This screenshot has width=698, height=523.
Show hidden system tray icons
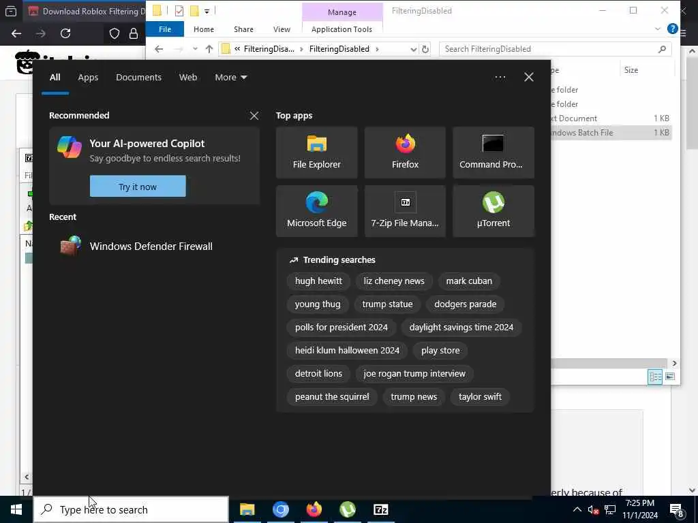577,509
